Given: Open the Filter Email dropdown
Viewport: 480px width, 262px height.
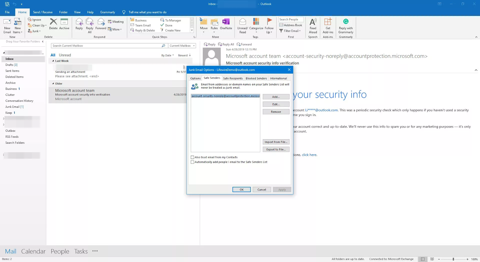Looking at the screenshot, I should point(290,31).
